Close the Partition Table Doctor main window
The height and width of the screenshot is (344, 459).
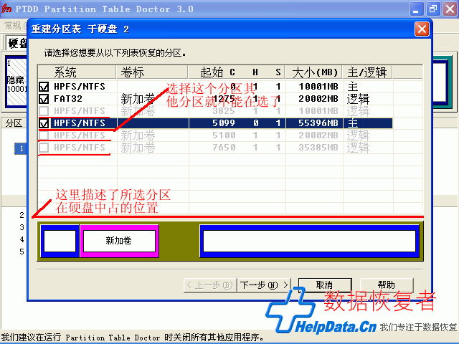pyautogui.click(x=450, y=9)
